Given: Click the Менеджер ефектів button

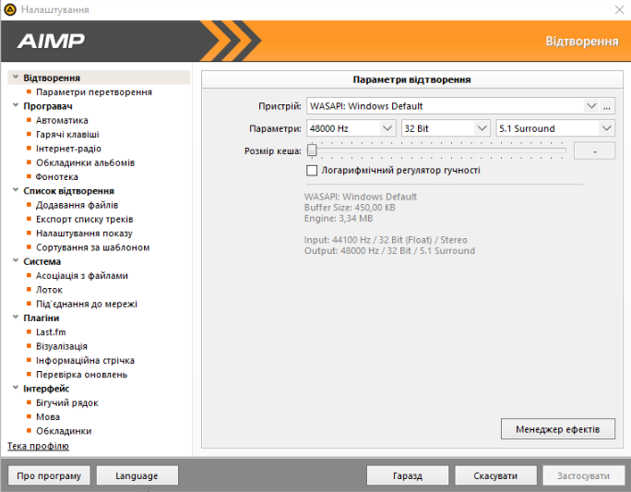Looking at the screenshot, I should (x=558, y=429).
